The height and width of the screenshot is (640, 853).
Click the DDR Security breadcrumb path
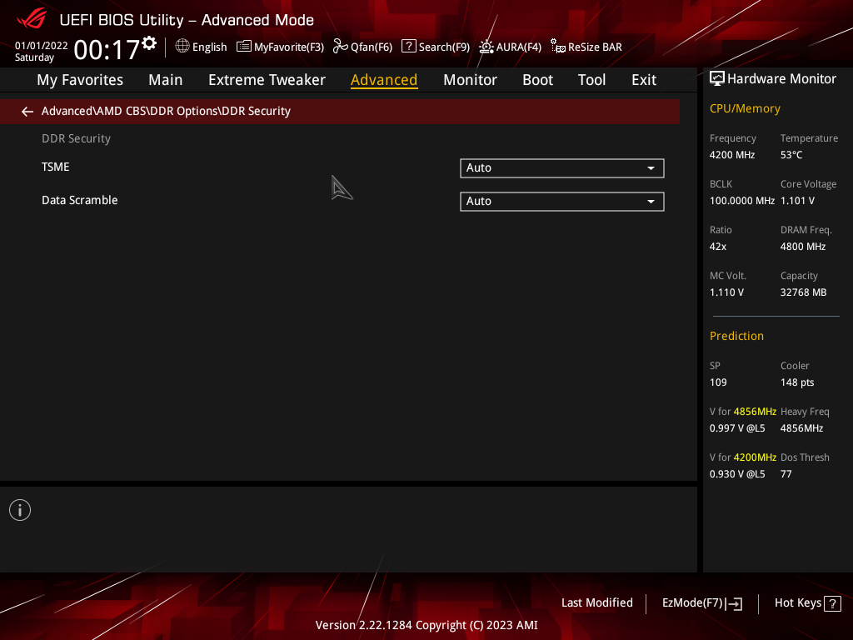pos(166,111)
